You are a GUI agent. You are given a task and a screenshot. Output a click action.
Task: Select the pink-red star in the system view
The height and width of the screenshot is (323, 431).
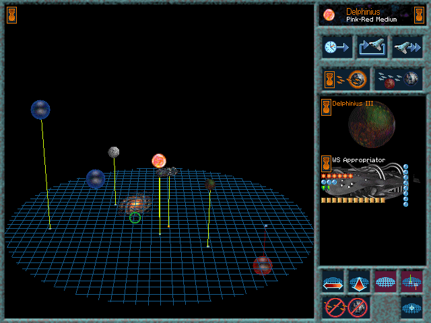click(159, 161)
